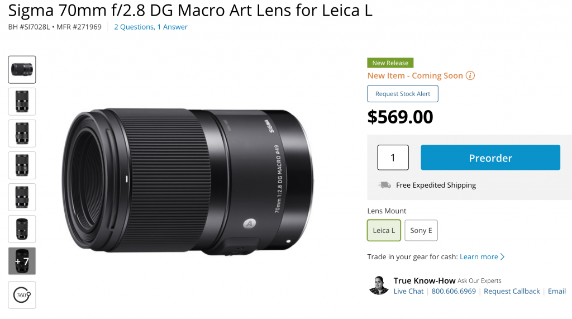The width and height of the screenshot is (572, 319).
Task: Click the Learn more trade-in link
Action: [x=479, y=257]
